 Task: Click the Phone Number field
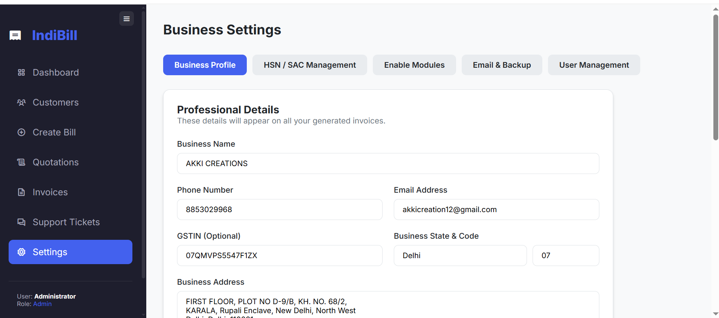(x=279, y=210)
